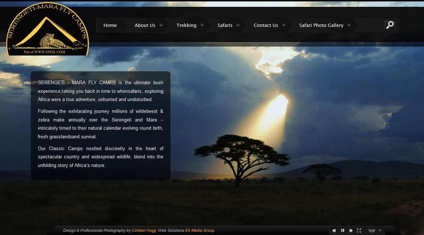
Task: Expand the About Us dropdown arrow
Action: [x=161, y=25]
